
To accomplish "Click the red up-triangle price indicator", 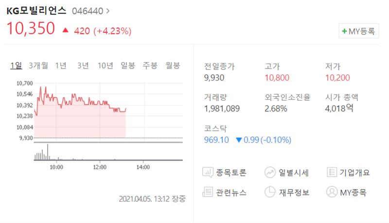I will tap(65, 30).
